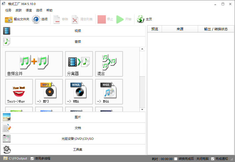Toggle the 使用多线程 checkbox
The image size is (235, 162).
pos(32,159)
